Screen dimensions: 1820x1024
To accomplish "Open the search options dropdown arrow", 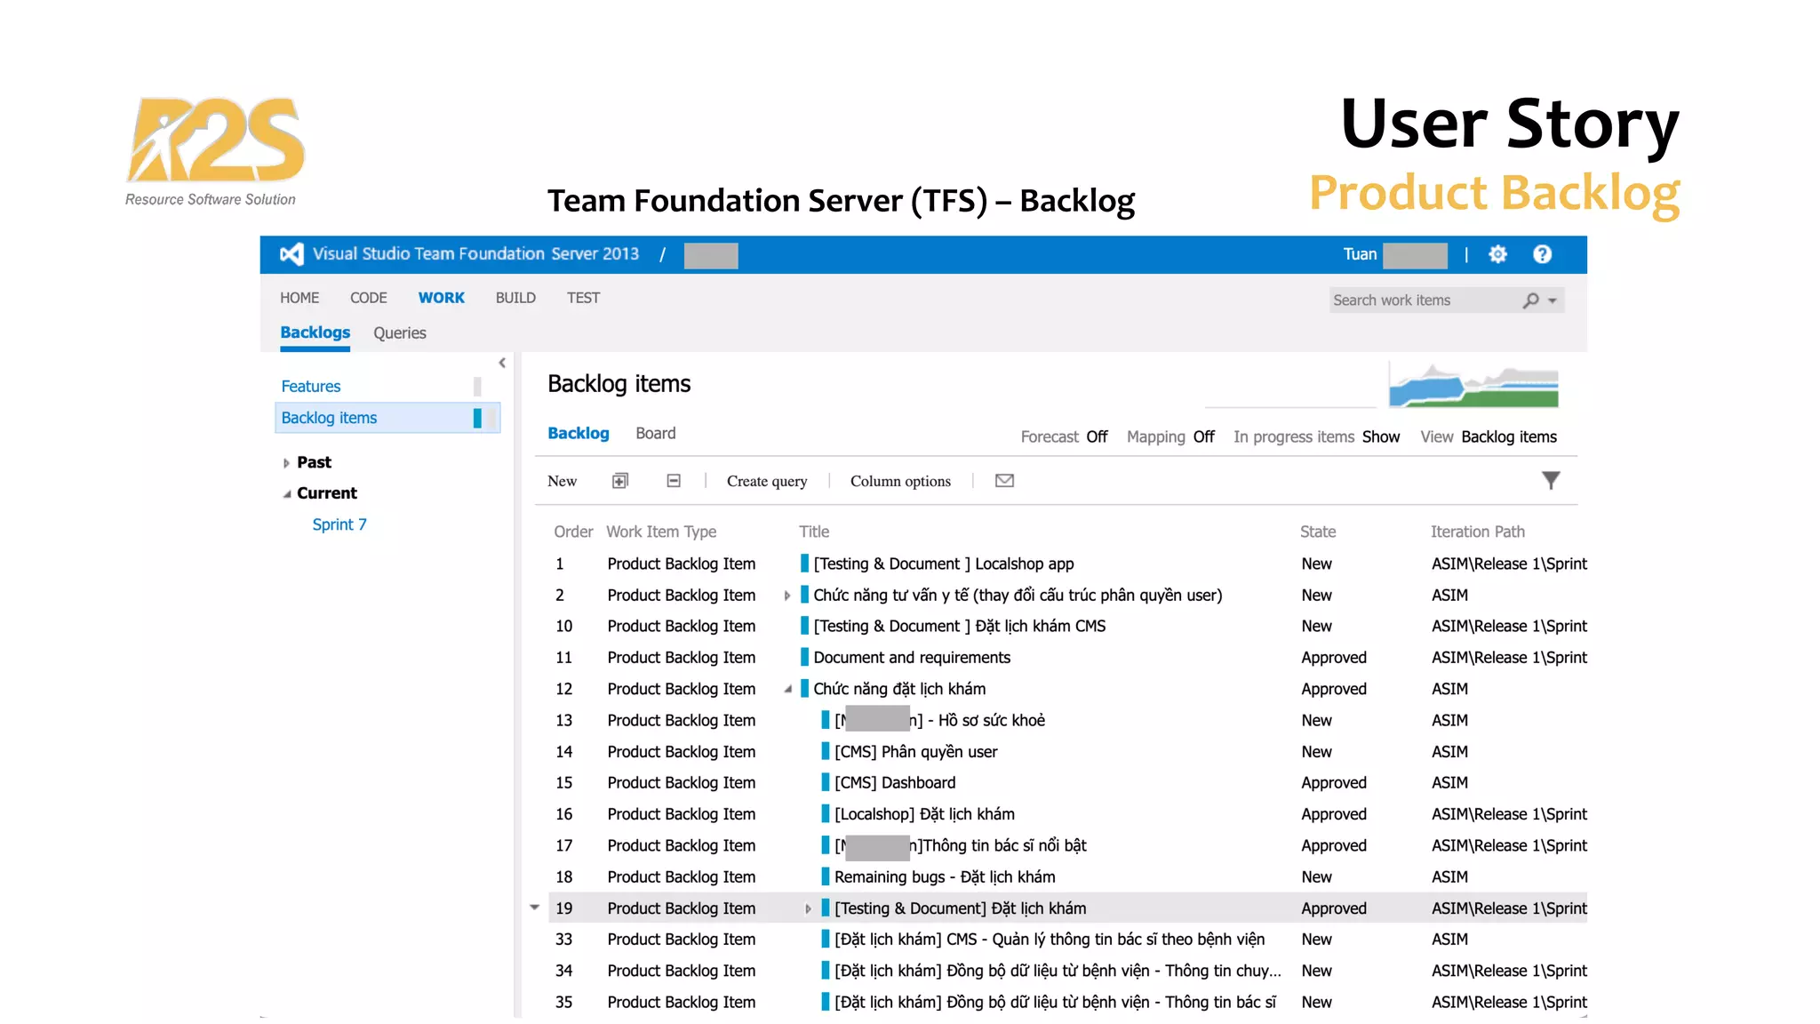I will [1553, 300].
